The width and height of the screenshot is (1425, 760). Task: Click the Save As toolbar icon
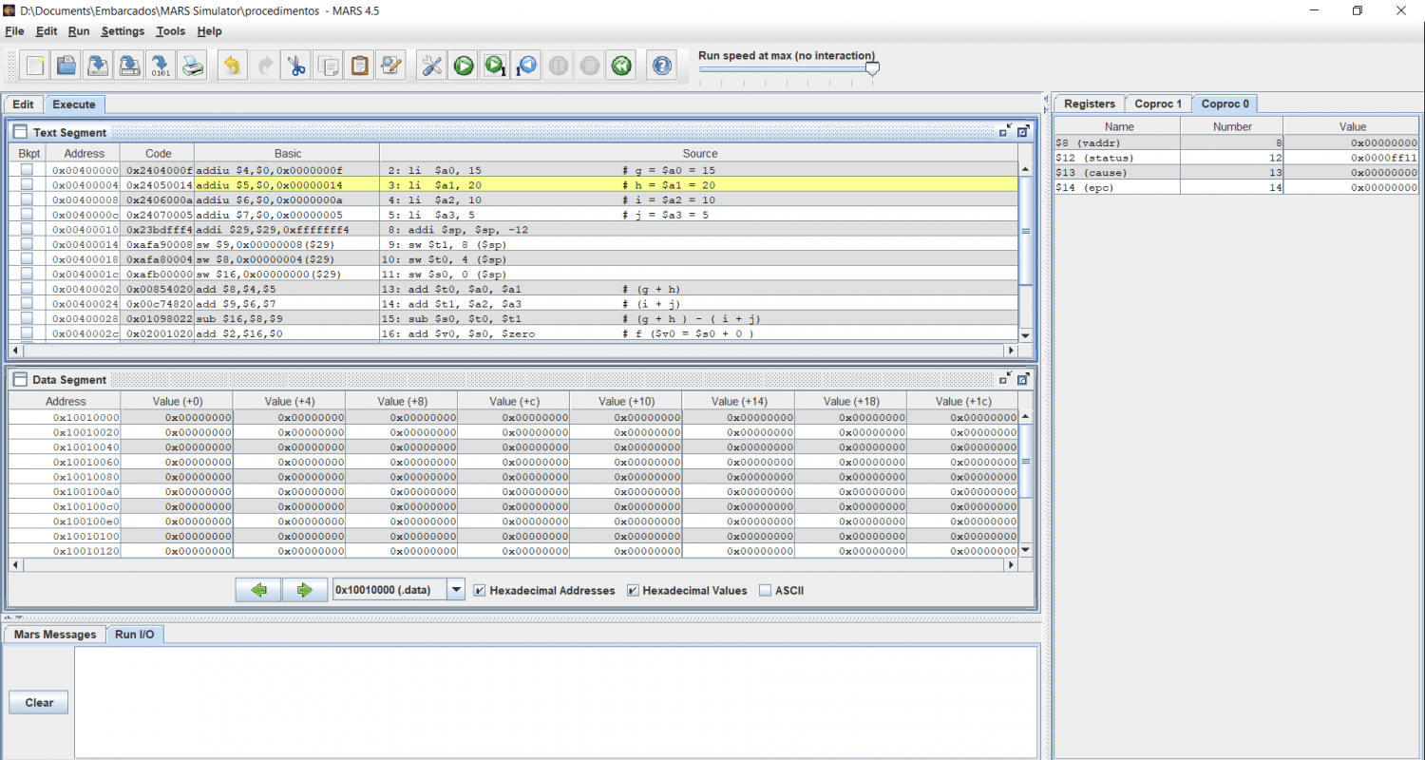tap(129, 66)
